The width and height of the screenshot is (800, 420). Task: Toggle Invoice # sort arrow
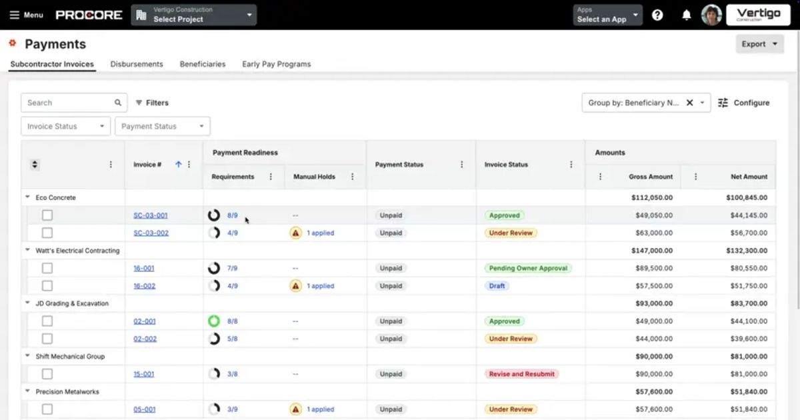click(x=178, y=165)
